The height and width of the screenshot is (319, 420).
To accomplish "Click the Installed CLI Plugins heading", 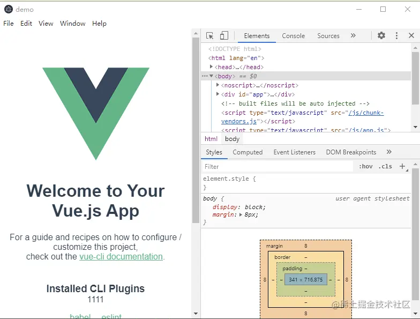I will click(x=95, y=288).
